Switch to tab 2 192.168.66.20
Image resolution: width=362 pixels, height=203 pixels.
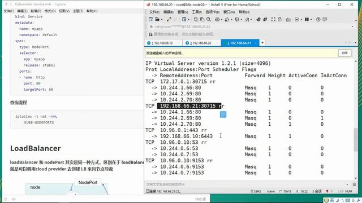coord(201,43)
